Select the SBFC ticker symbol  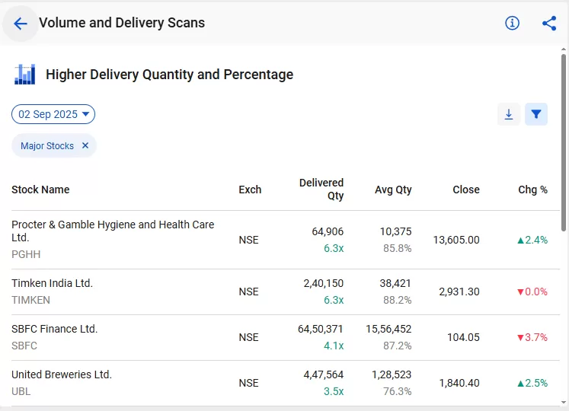[24, 346]
